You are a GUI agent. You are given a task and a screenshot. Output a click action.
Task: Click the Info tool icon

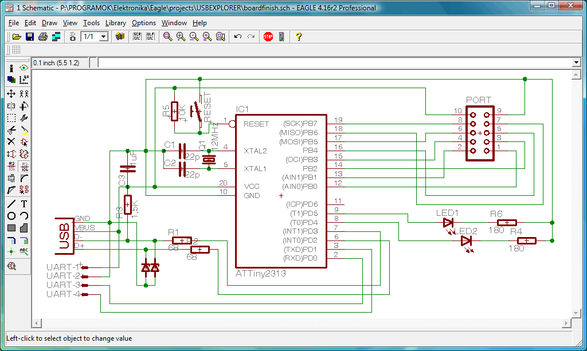(11, 68)
